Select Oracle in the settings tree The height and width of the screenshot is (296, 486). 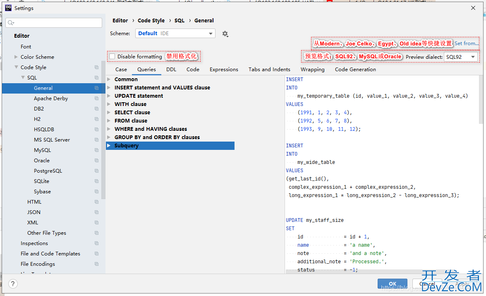(x=42, y=160)
